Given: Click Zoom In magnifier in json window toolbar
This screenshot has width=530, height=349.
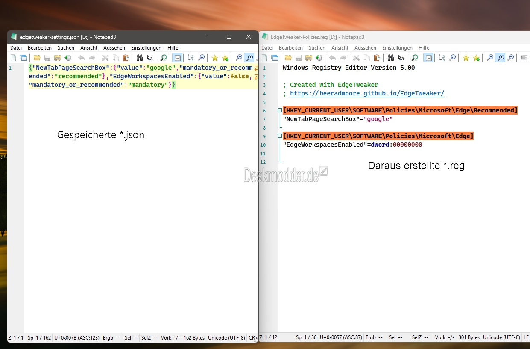Looking at the screenshot, I should pyautogui.click(x=239, y=58).
